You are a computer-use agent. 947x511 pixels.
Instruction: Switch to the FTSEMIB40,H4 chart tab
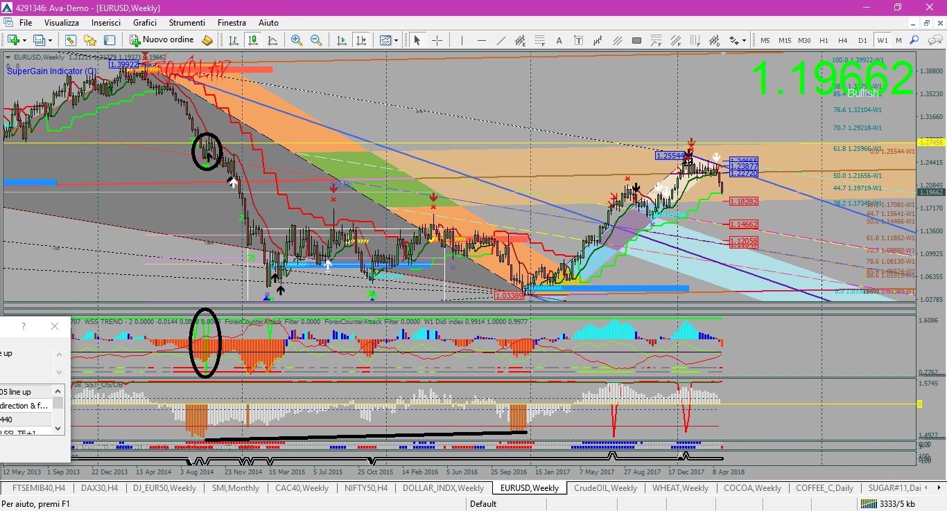39,487
